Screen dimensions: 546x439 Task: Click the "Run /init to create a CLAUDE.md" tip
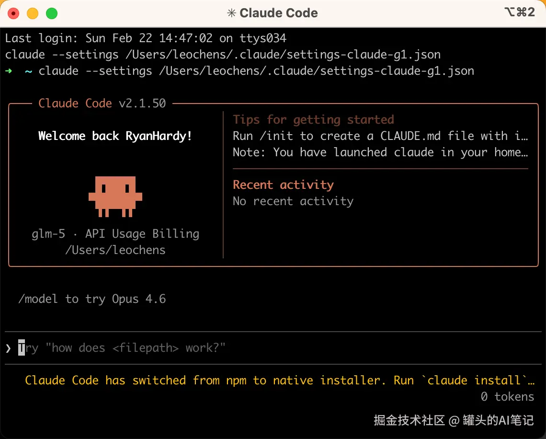[380, 136]
